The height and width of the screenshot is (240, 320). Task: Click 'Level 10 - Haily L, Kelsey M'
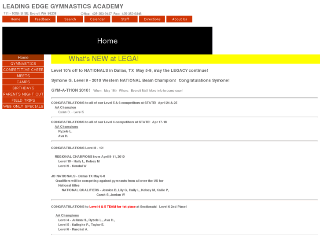tap(79, 161)
